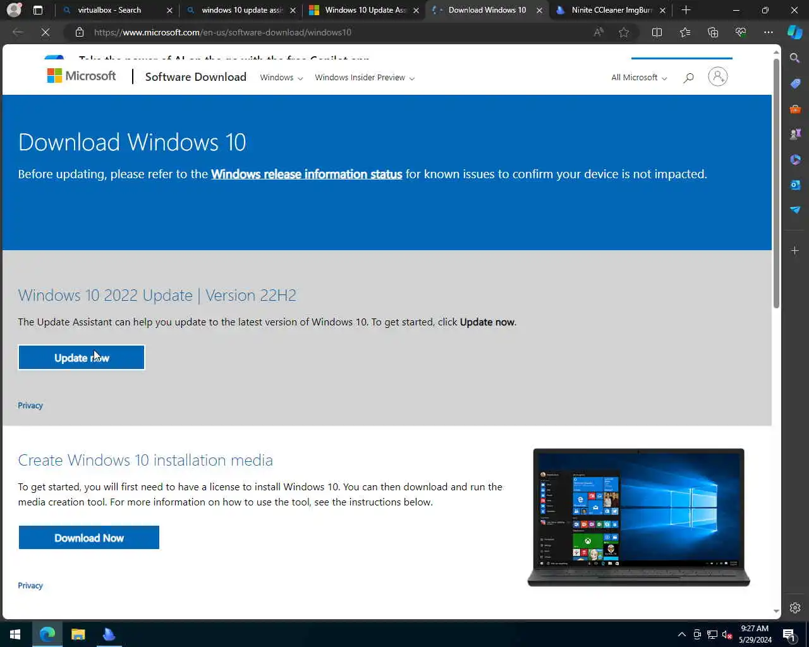The width and height of the screenshot is (809, 647).
Task: Switch to the Ninite CCleaner ImgBurn tab
Action: tap(611, 10)
